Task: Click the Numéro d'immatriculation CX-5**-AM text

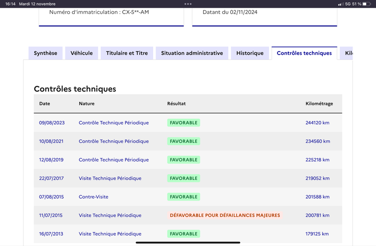Action: pyautogui.click(x=99, y=12)
